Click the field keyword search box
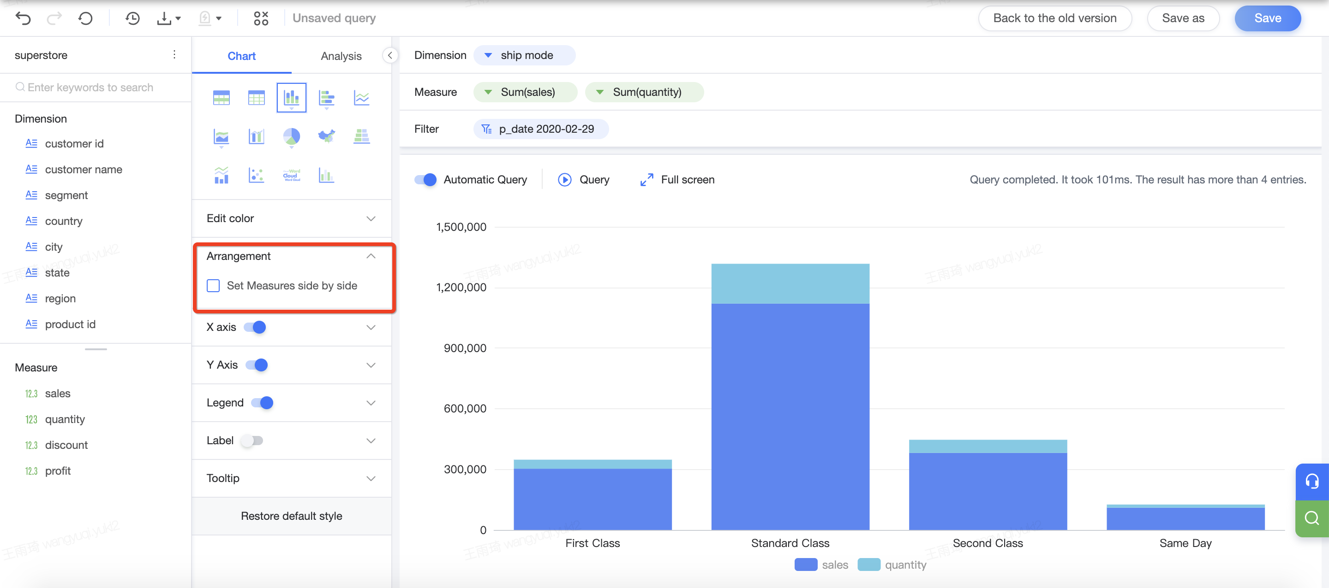This screenshot has width=1329, height=588. (96, 87)
